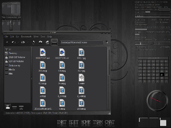This screenshot has width=171, height=128.
Task: Launch the INET desktop launcher
Action: (62, 122)
